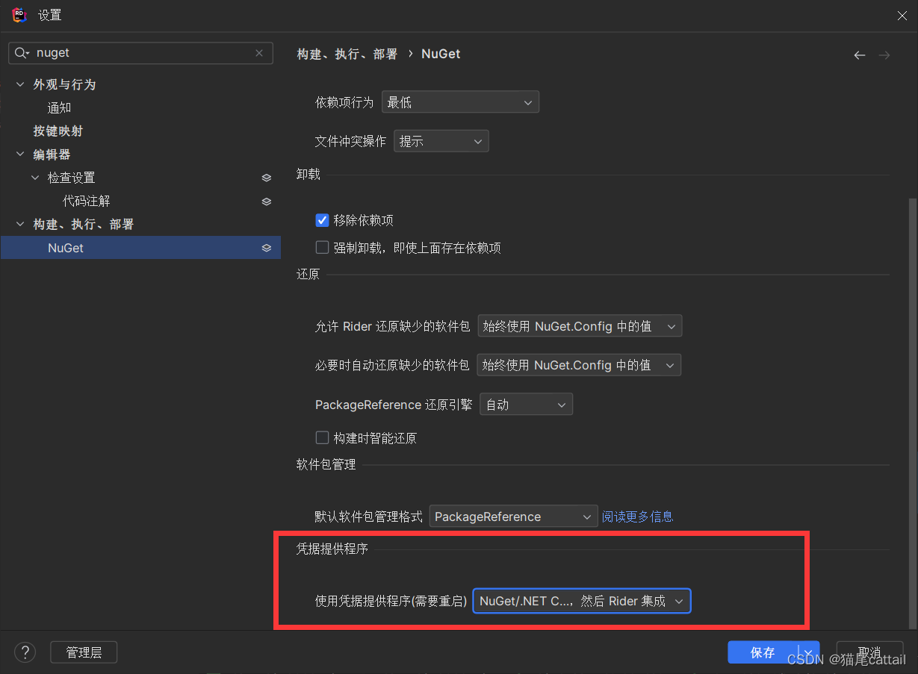The height and width of the screenshot is (674, 918).
Task: Open 使用凭据提供程序 dropdown
Action: tap(582, 601)
